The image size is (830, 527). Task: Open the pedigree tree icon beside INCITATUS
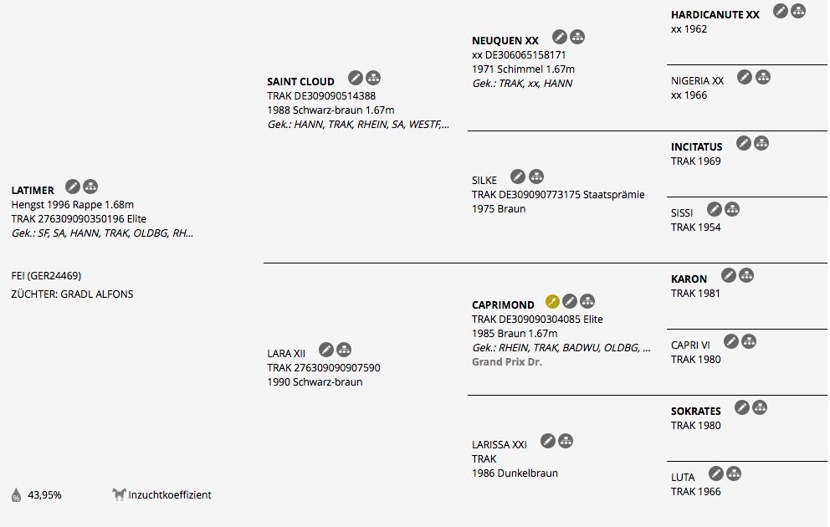(x=761, y=143)
